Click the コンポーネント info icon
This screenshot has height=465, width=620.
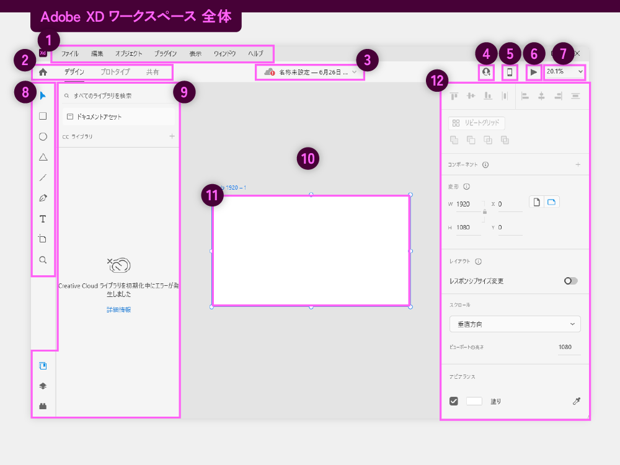485,165
